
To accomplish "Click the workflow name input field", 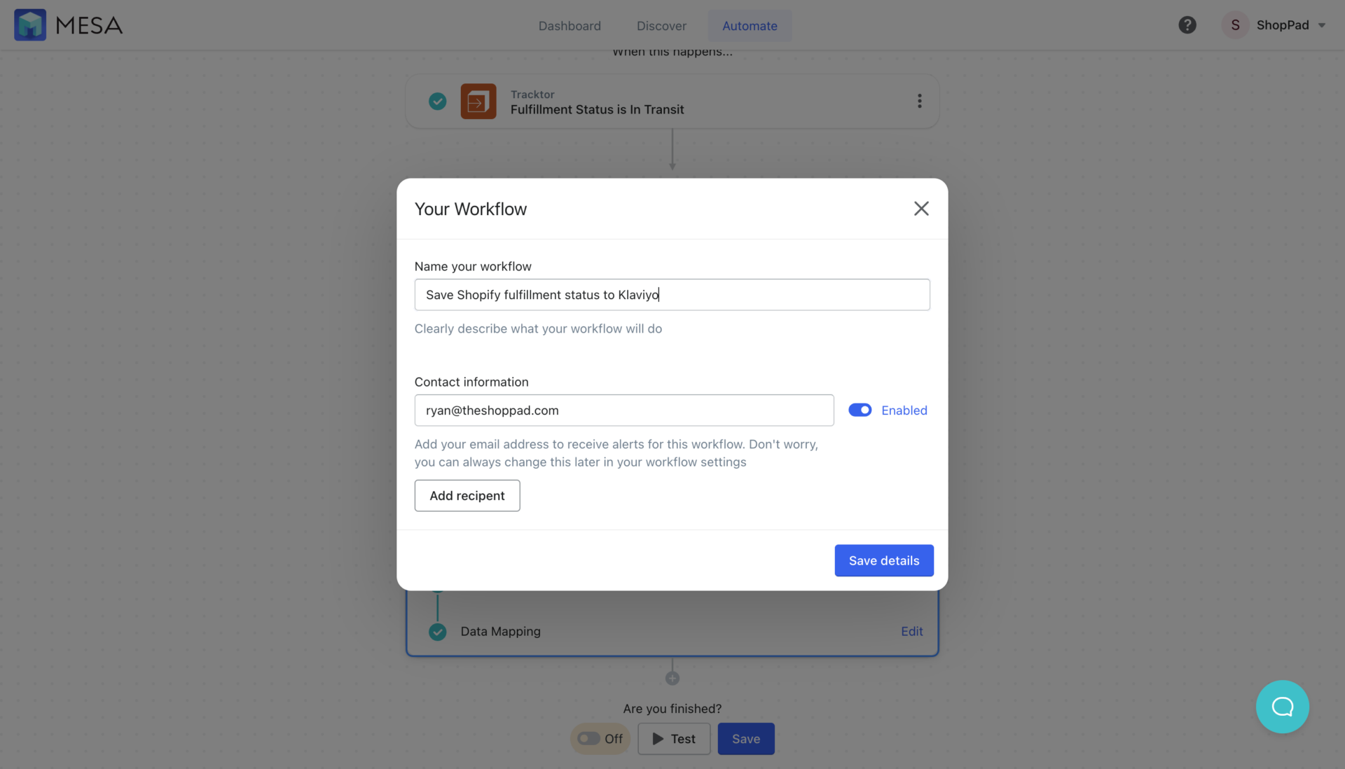I will [x=672, y=294].
